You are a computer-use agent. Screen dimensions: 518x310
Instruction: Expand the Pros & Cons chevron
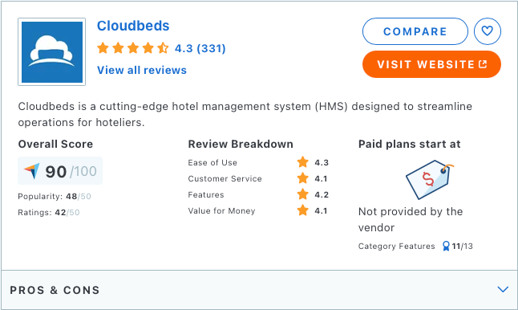pos(503,289)
